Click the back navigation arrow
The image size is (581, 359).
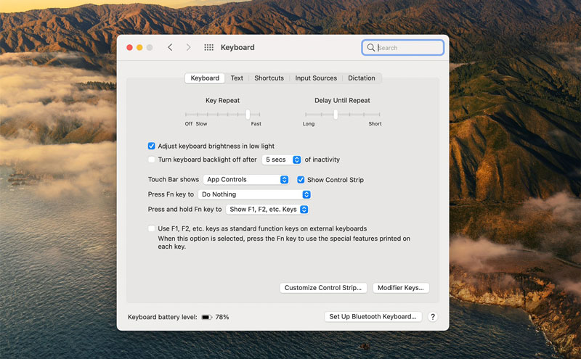click(x=170, y=47)
